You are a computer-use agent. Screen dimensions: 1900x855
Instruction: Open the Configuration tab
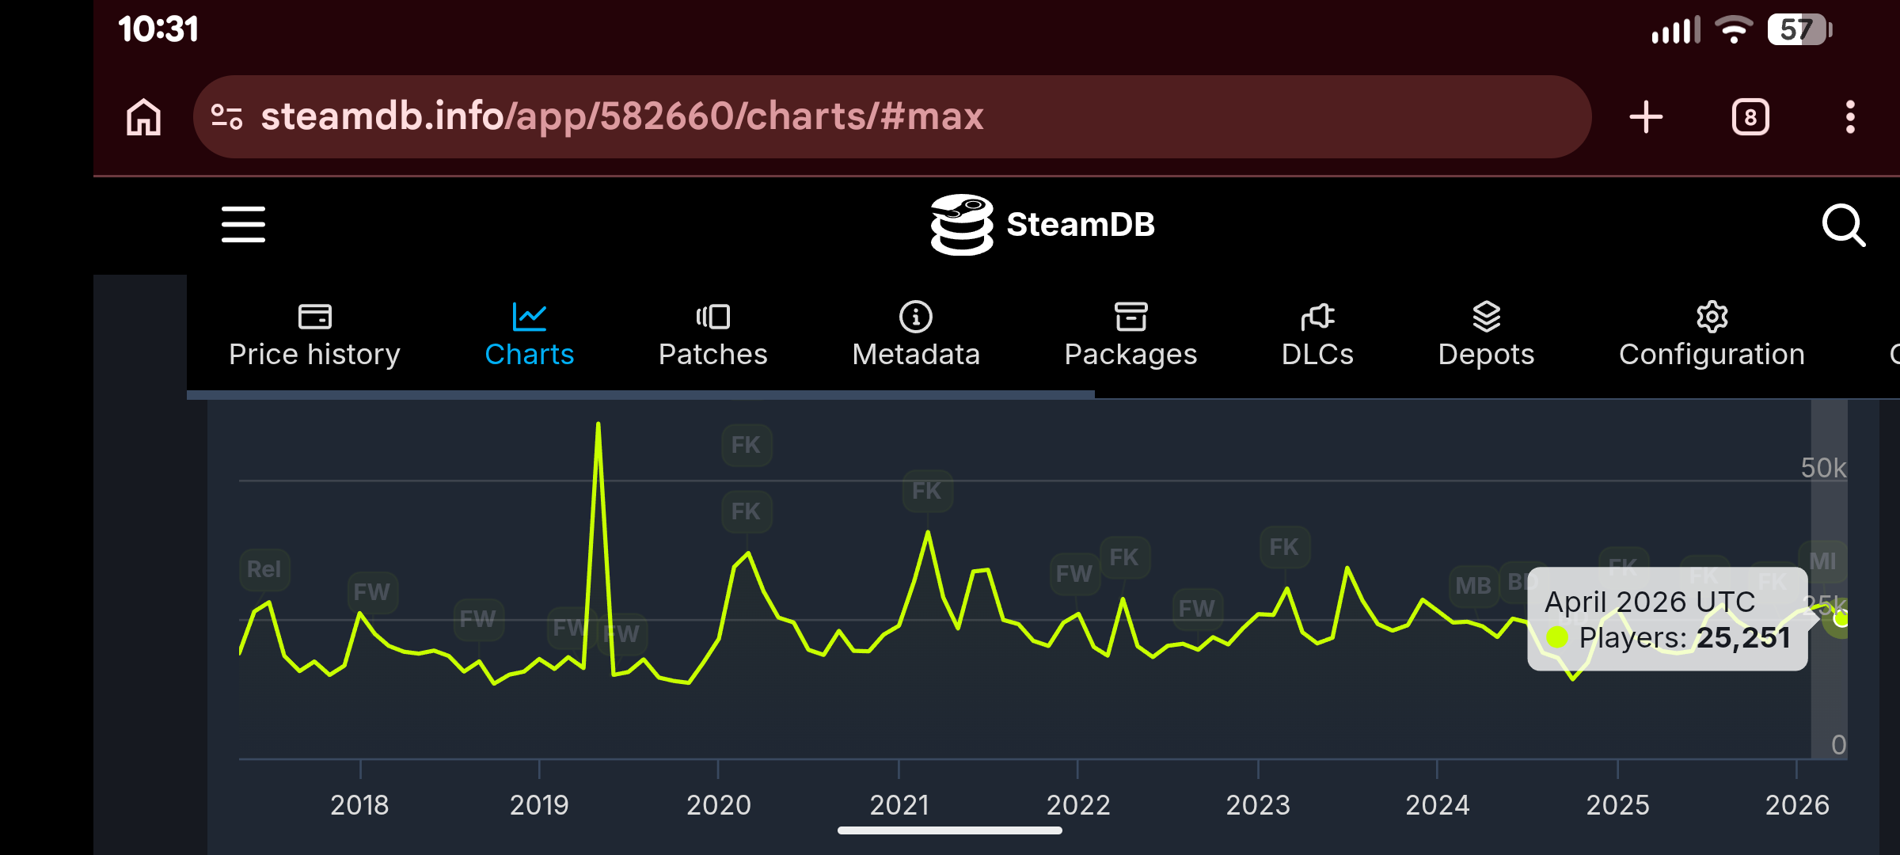(1712, 336)
